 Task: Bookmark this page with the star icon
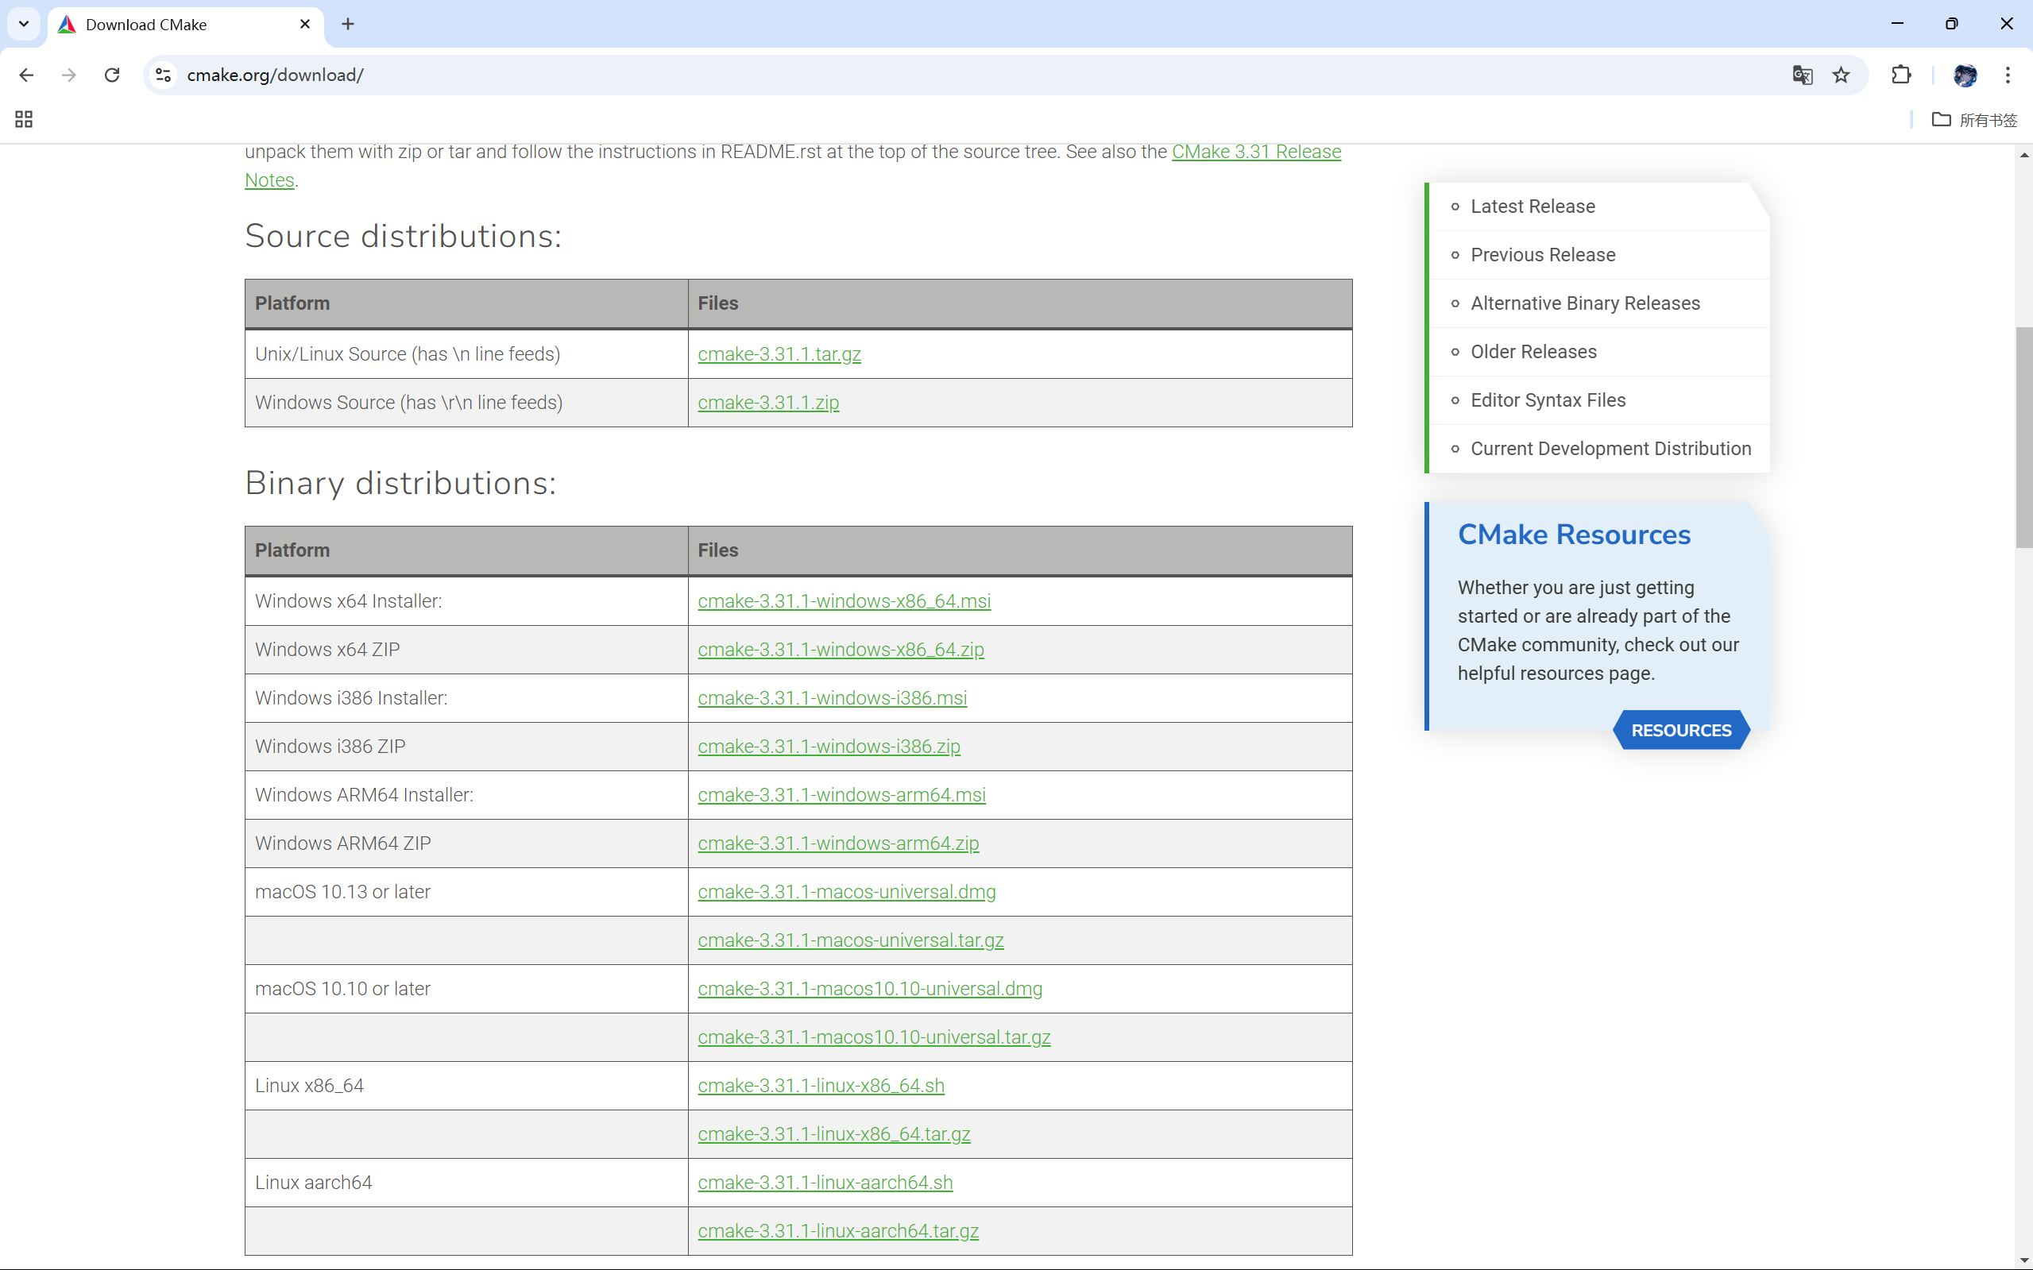pos(1841,75)
